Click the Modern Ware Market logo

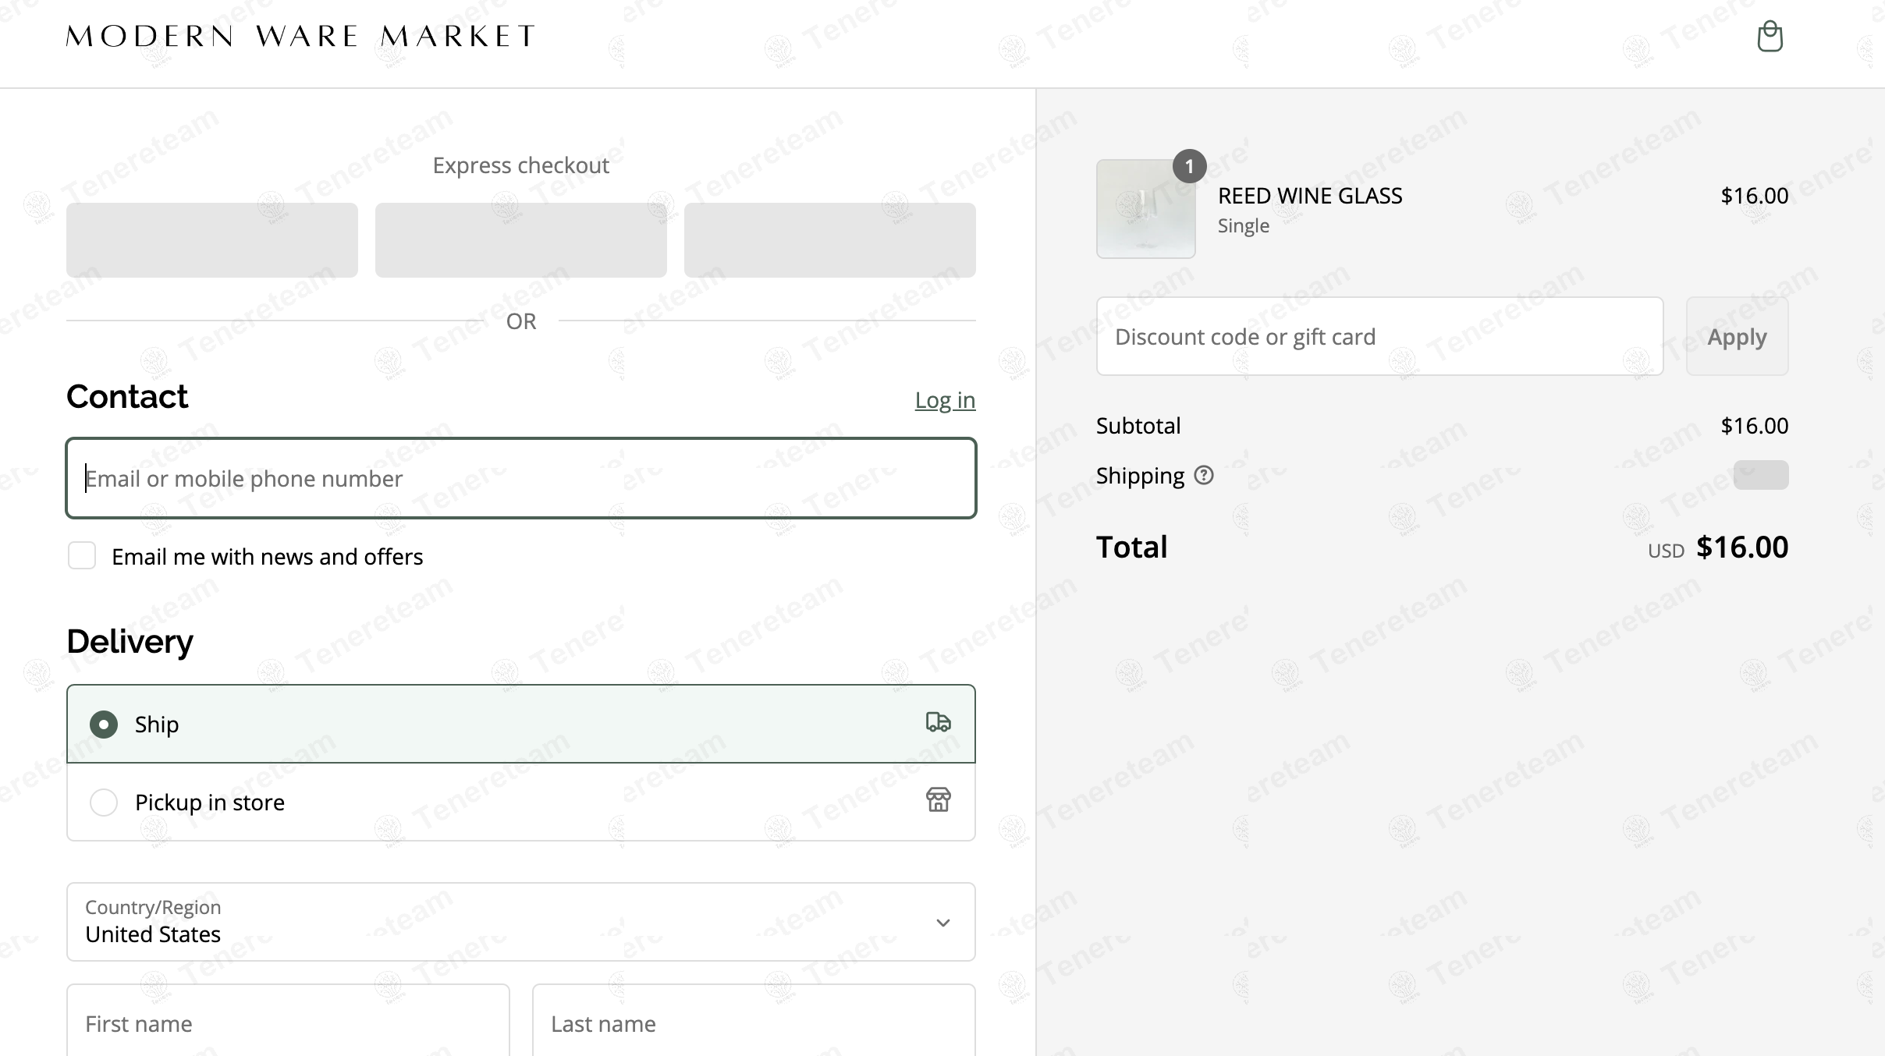click(x=300, y=36)
